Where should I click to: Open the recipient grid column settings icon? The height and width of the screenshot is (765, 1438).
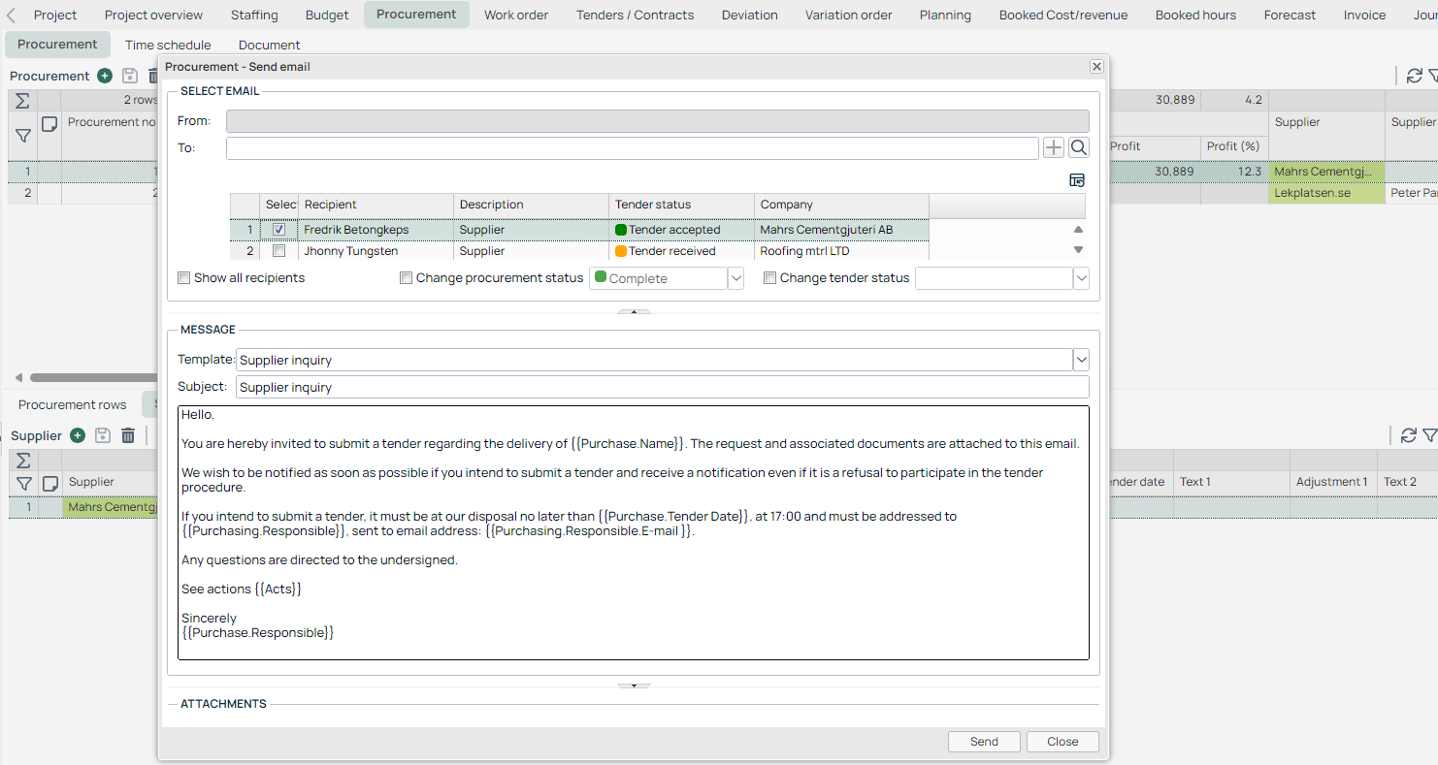(x=1077, y=180)
